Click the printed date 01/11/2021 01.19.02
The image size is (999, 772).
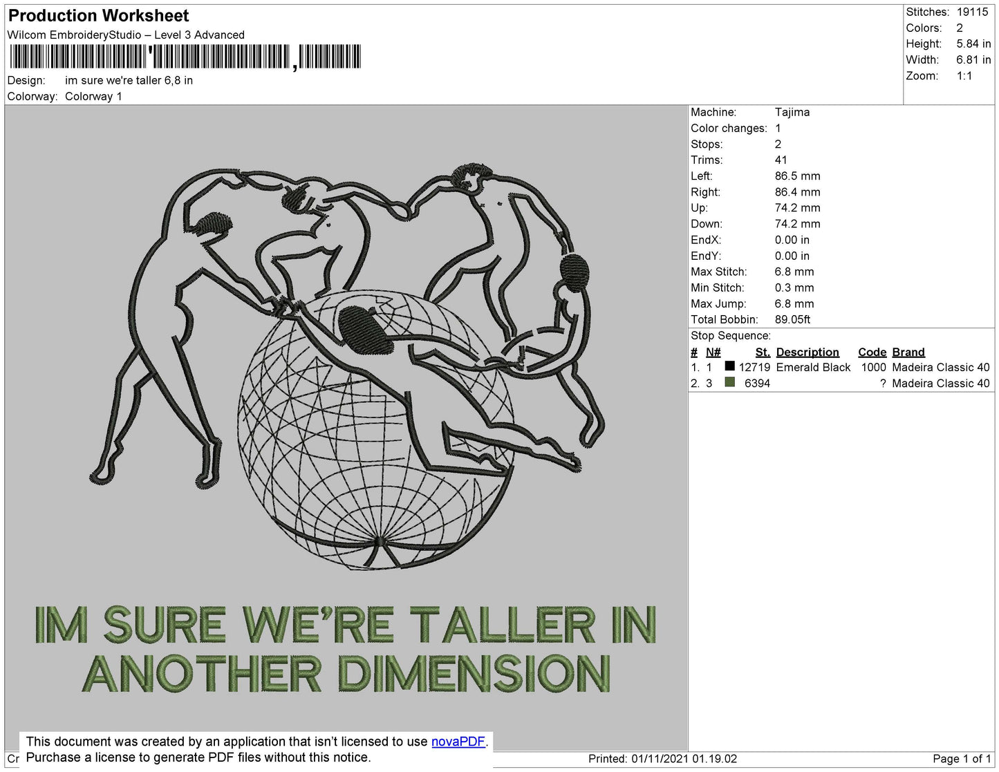(x=684, y=758)
